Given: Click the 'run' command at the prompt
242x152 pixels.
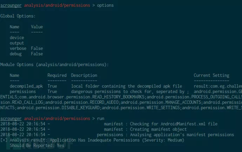Looking at the screenshot, I should (100, 118).
